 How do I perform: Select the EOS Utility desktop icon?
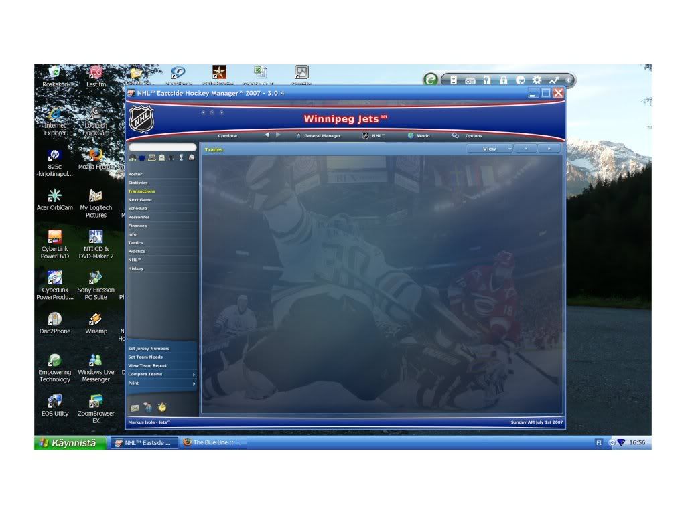(x=55, y=406)
